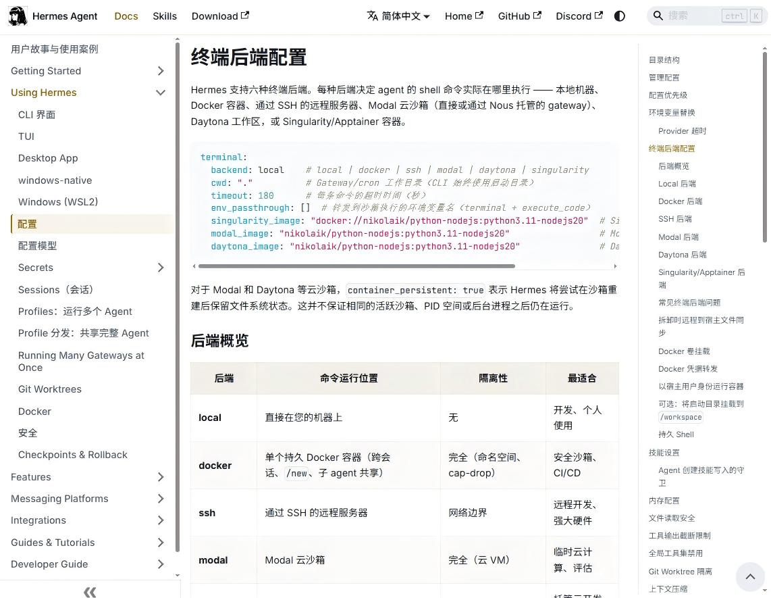771x598 pixels.
Task: Open the Home external link
Action: click(x=464, y=16)
